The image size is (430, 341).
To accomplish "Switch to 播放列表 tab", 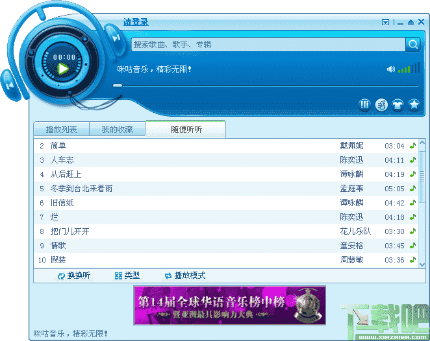I will tap(61, 129).
